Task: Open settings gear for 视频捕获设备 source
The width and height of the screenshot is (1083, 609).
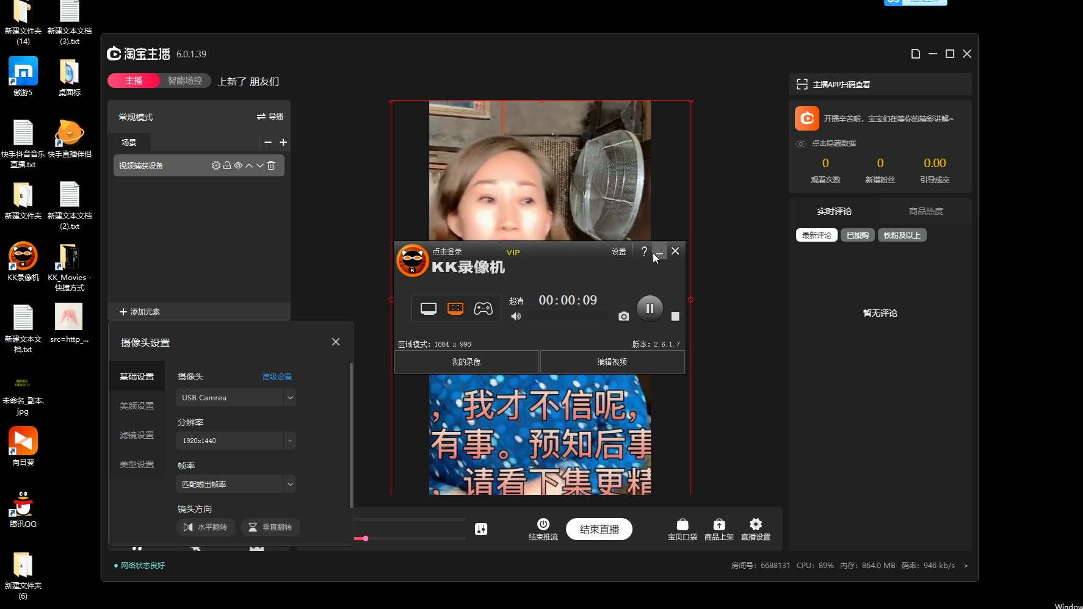Action: tap(216, 165)
